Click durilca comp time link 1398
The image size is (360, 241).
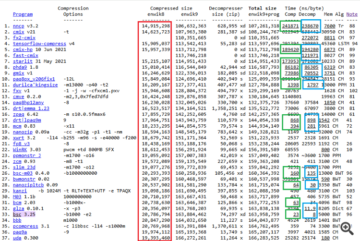click(x=293, y=85)
